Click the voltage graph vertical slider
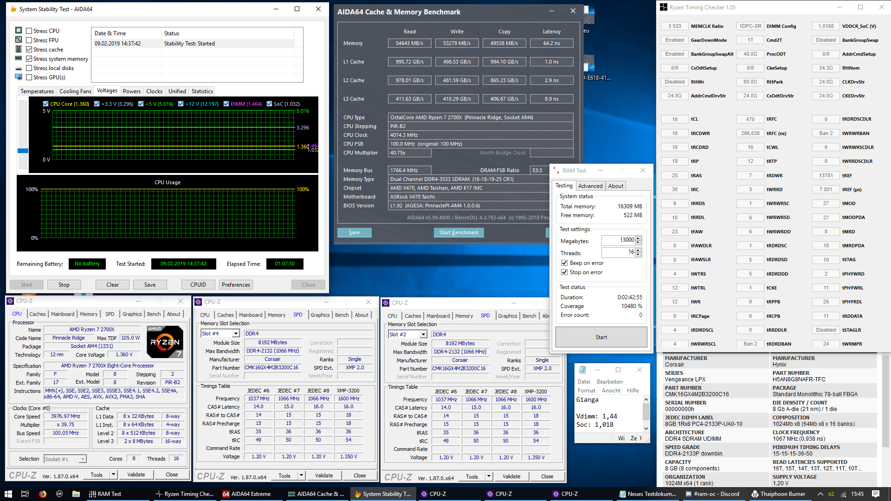Screen dimensions: 891x501 23,150
